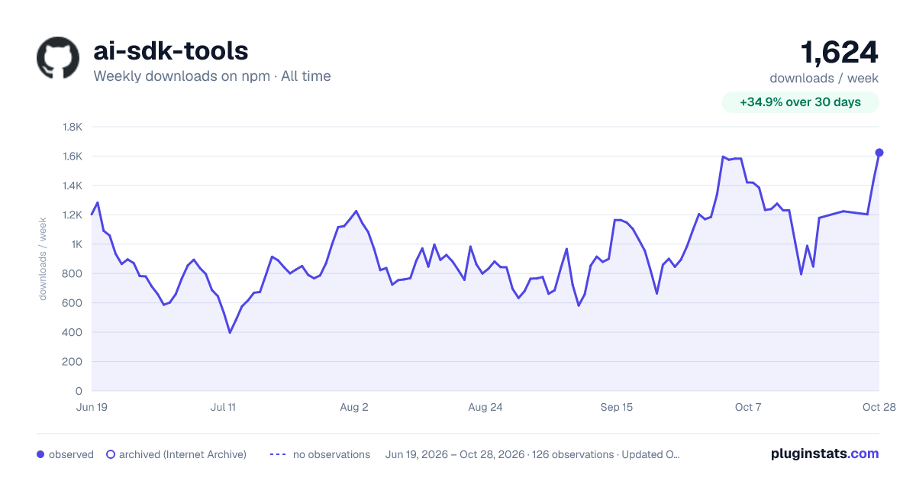This screenshot has height=481, width=916.
Task: Click the Jul 11 x-axis label
Action: (x=223, y=407)
